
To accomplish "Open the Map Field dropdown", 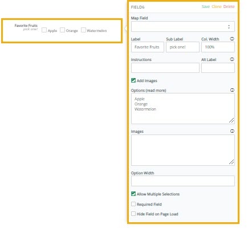I will [183, 27].
